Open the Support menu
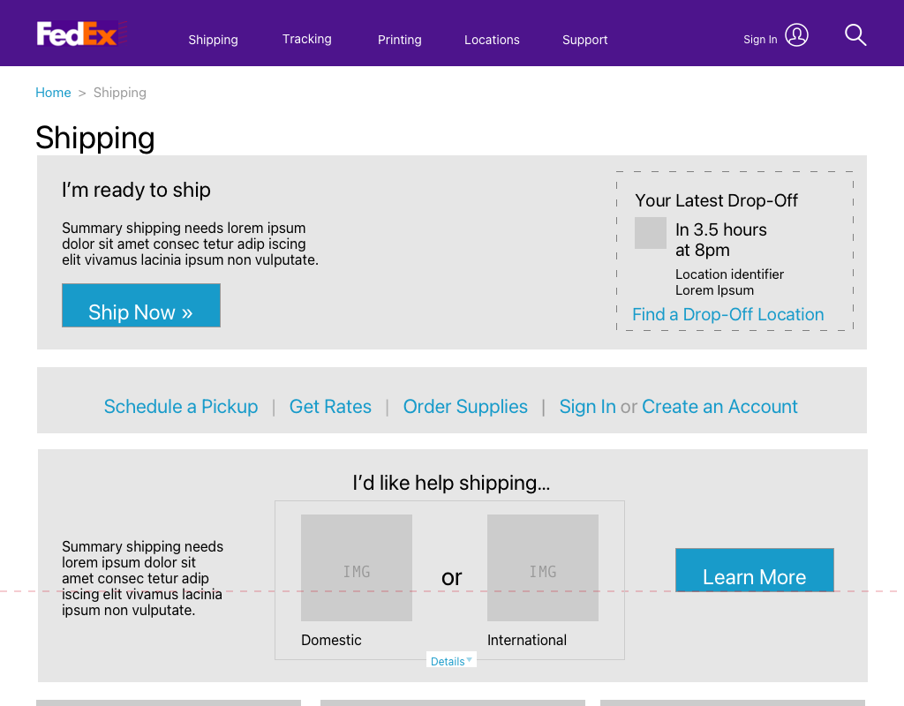This screenshot has width=904, height=706. click(584, 40)
